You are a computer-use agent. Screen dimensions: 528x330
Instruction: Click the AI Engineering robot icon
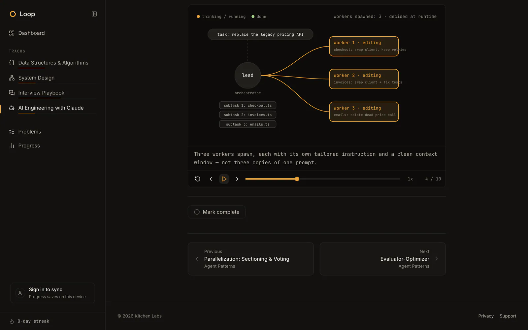pos(12,108)
